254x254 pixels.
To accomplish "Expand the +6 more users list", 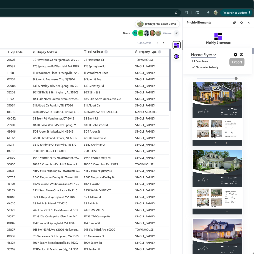I will coord(167,33).
